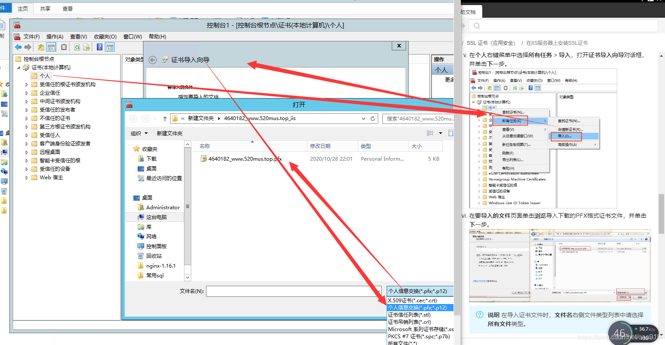Click the view mode icon in 打开

coord(430,133)
